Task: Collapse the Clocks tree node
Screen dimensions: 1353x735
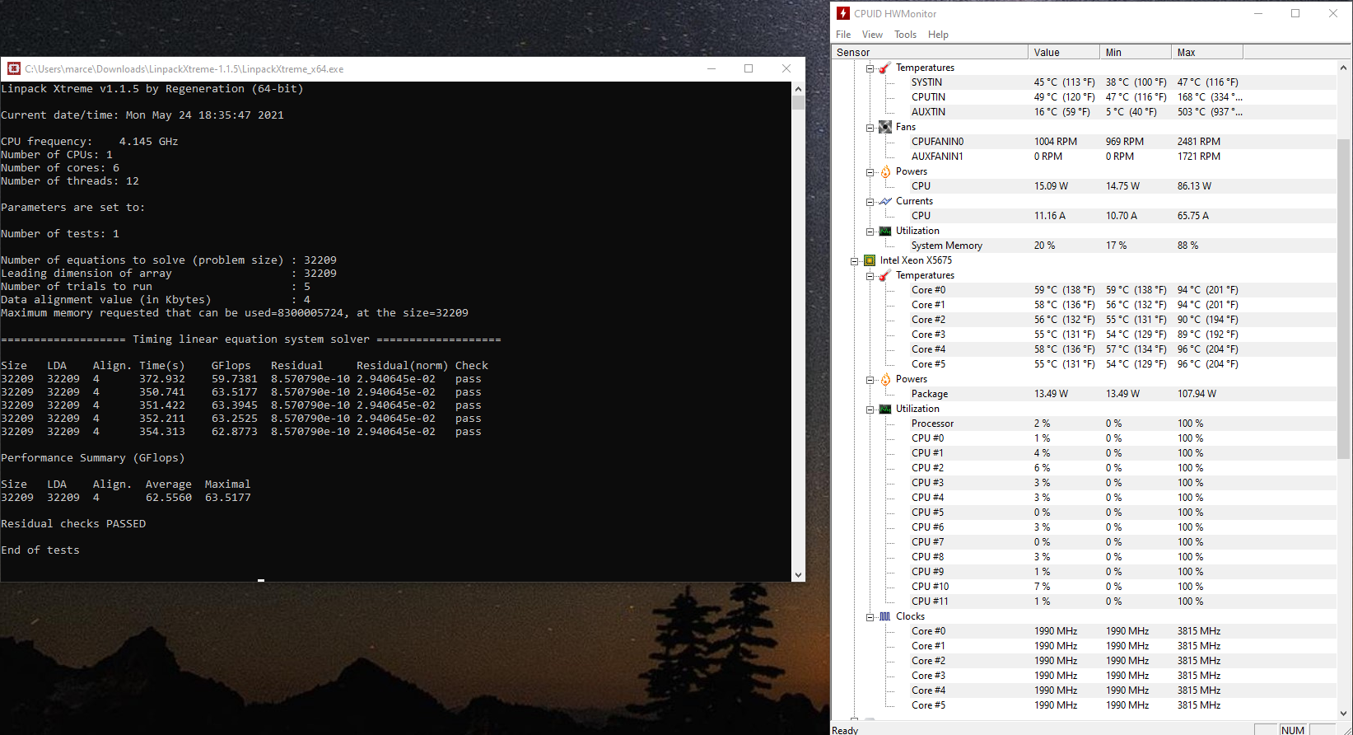Action: [x=870, y=616]
